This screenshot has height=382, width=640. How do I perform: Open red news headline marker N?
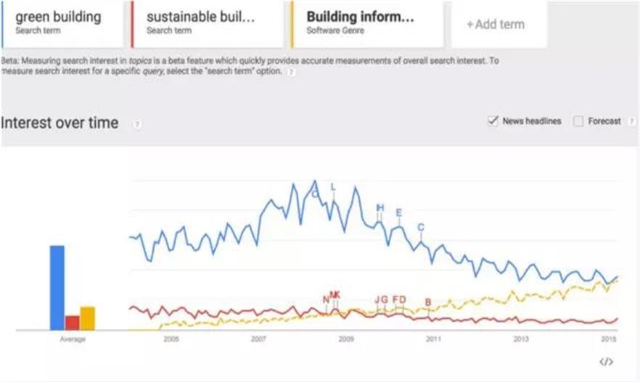pos(326,299)
